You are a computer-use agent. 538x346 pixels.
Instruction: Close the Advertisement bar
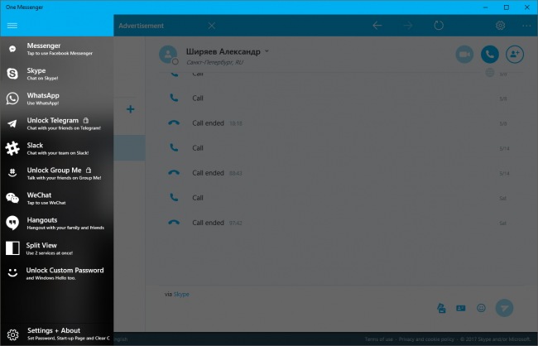click(x=212, y=26)
